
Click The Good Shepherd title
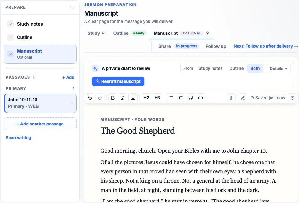pos(138,131)
